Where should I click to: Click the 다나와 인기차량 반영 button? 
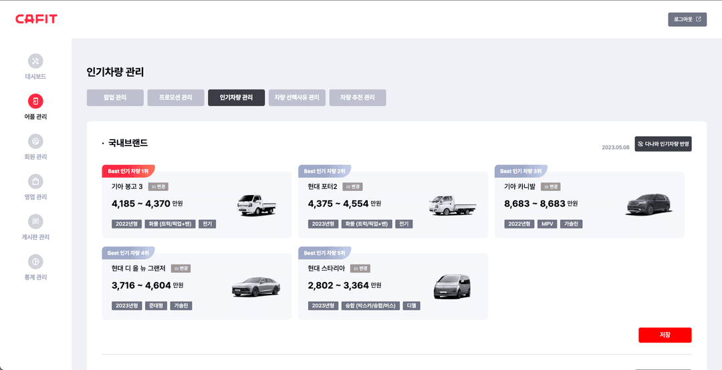pos(663,144)
